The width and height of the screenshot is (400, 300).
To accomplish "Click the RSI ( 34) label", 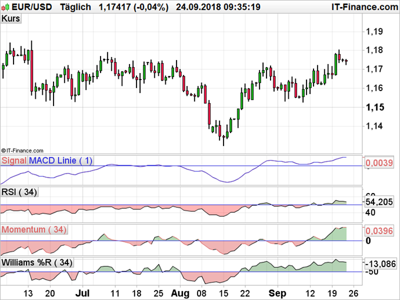I will pos(19,192).
